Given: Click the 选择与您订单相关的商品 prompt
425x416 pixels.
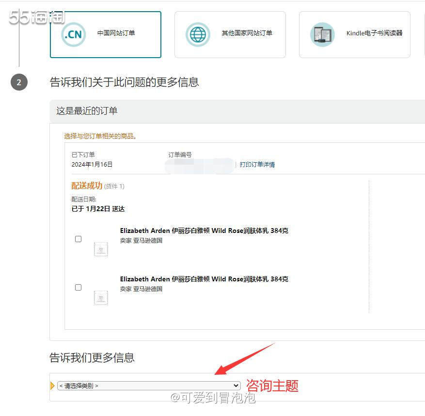Looking at the screenshot, I should click(100, 136).
